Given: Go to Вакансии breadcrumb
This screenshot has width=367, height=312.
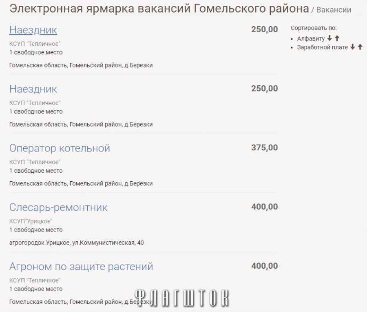Looking at the screenshot, I should (x=334, y=10).
